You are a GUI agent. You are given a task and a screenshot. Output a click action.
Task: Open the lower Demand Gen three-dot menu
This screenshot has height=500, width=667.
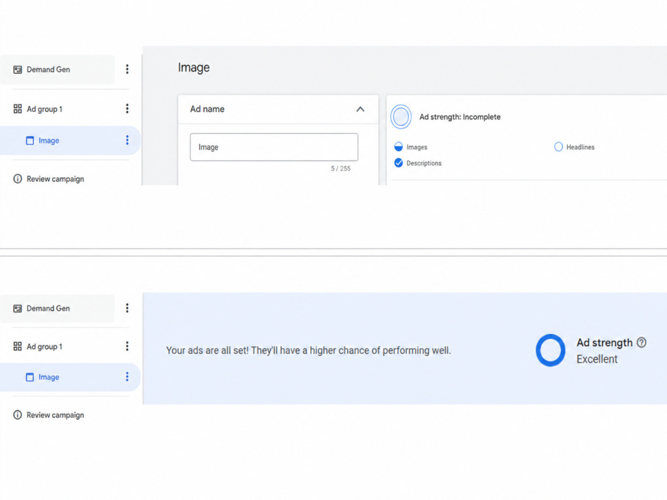click(x=127, y=308)
